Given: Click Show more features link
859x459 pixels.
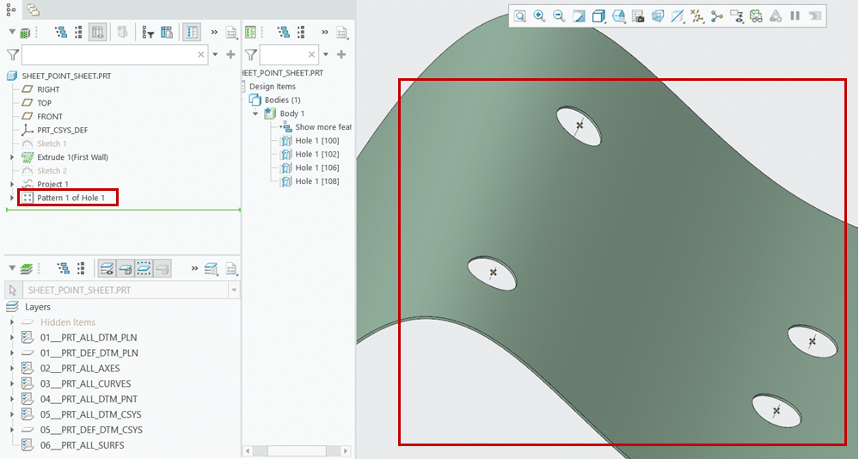Looking at the screenshot, I should 323,127.
